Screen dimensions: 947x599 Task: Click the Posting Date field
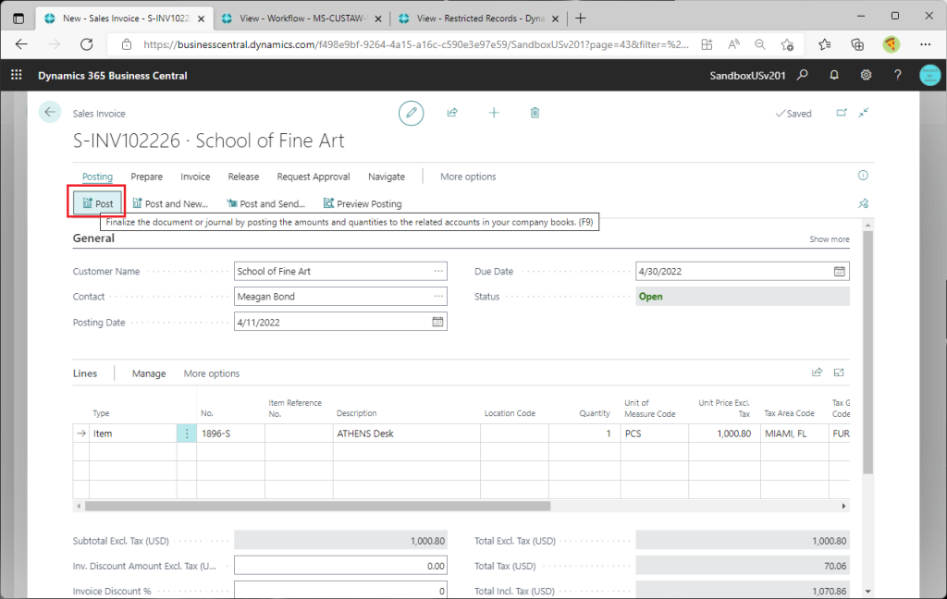(340, 322)
